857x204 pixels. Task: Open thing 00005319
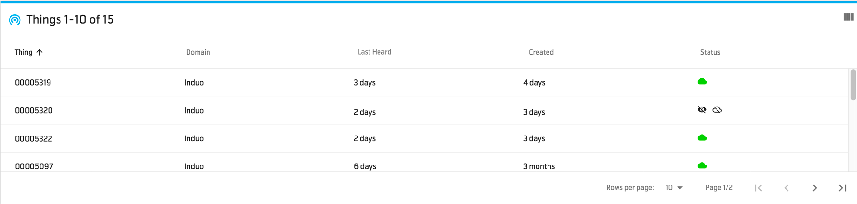pos(33,83)
